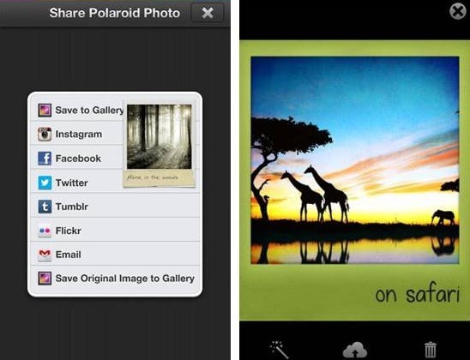Close the Share Polaroid Photo dialog
This screenshot has width=470, height=360.
(208, 13)
